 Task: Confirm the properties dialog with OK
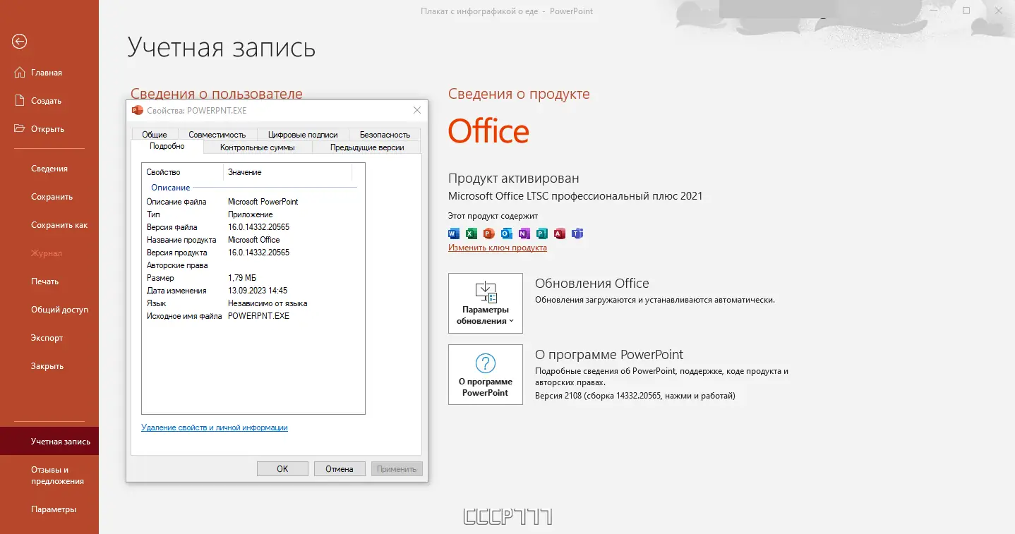pyautogui.click(x=282, y=468)
